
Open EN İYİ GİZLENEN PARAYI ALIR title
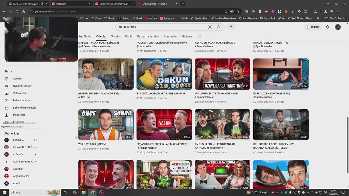(x=271, y=95)
